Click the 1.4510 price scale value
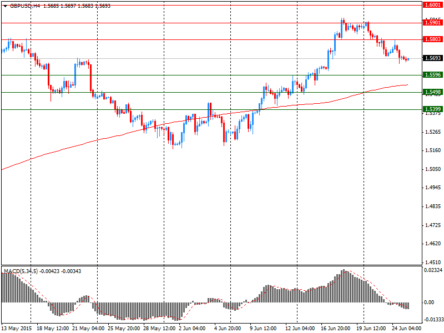This screenshot has width=444, height=333. [x=433, y=262]
